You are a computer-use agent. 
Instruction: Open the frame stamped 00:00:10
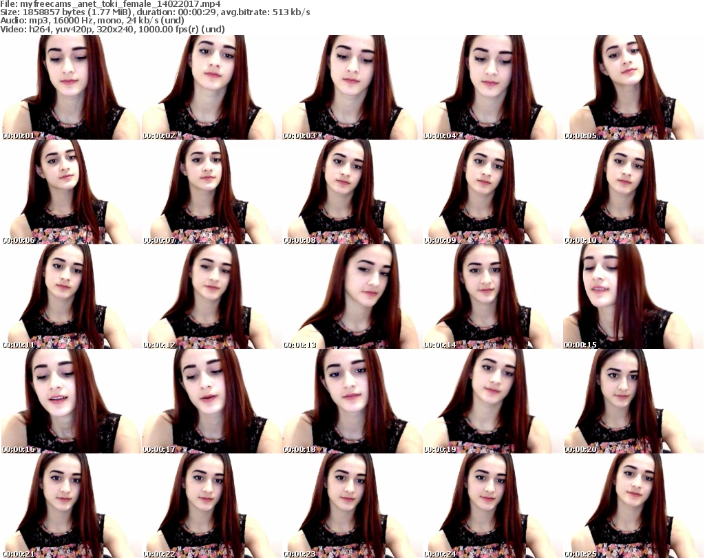point(633,192)
